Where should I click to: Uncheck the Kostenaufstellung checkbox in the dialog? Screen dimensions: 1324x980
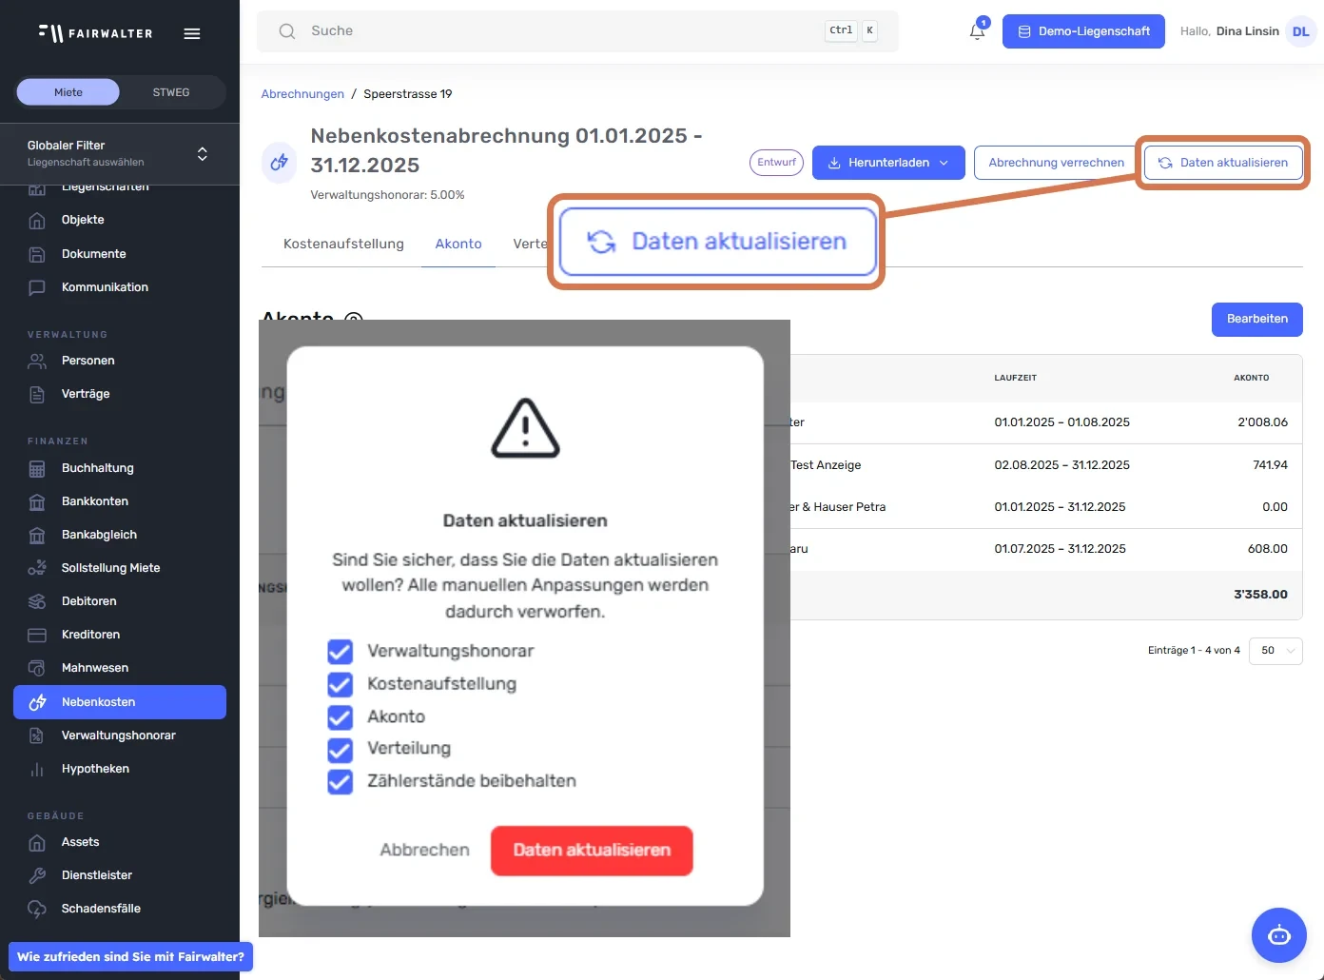340,684
